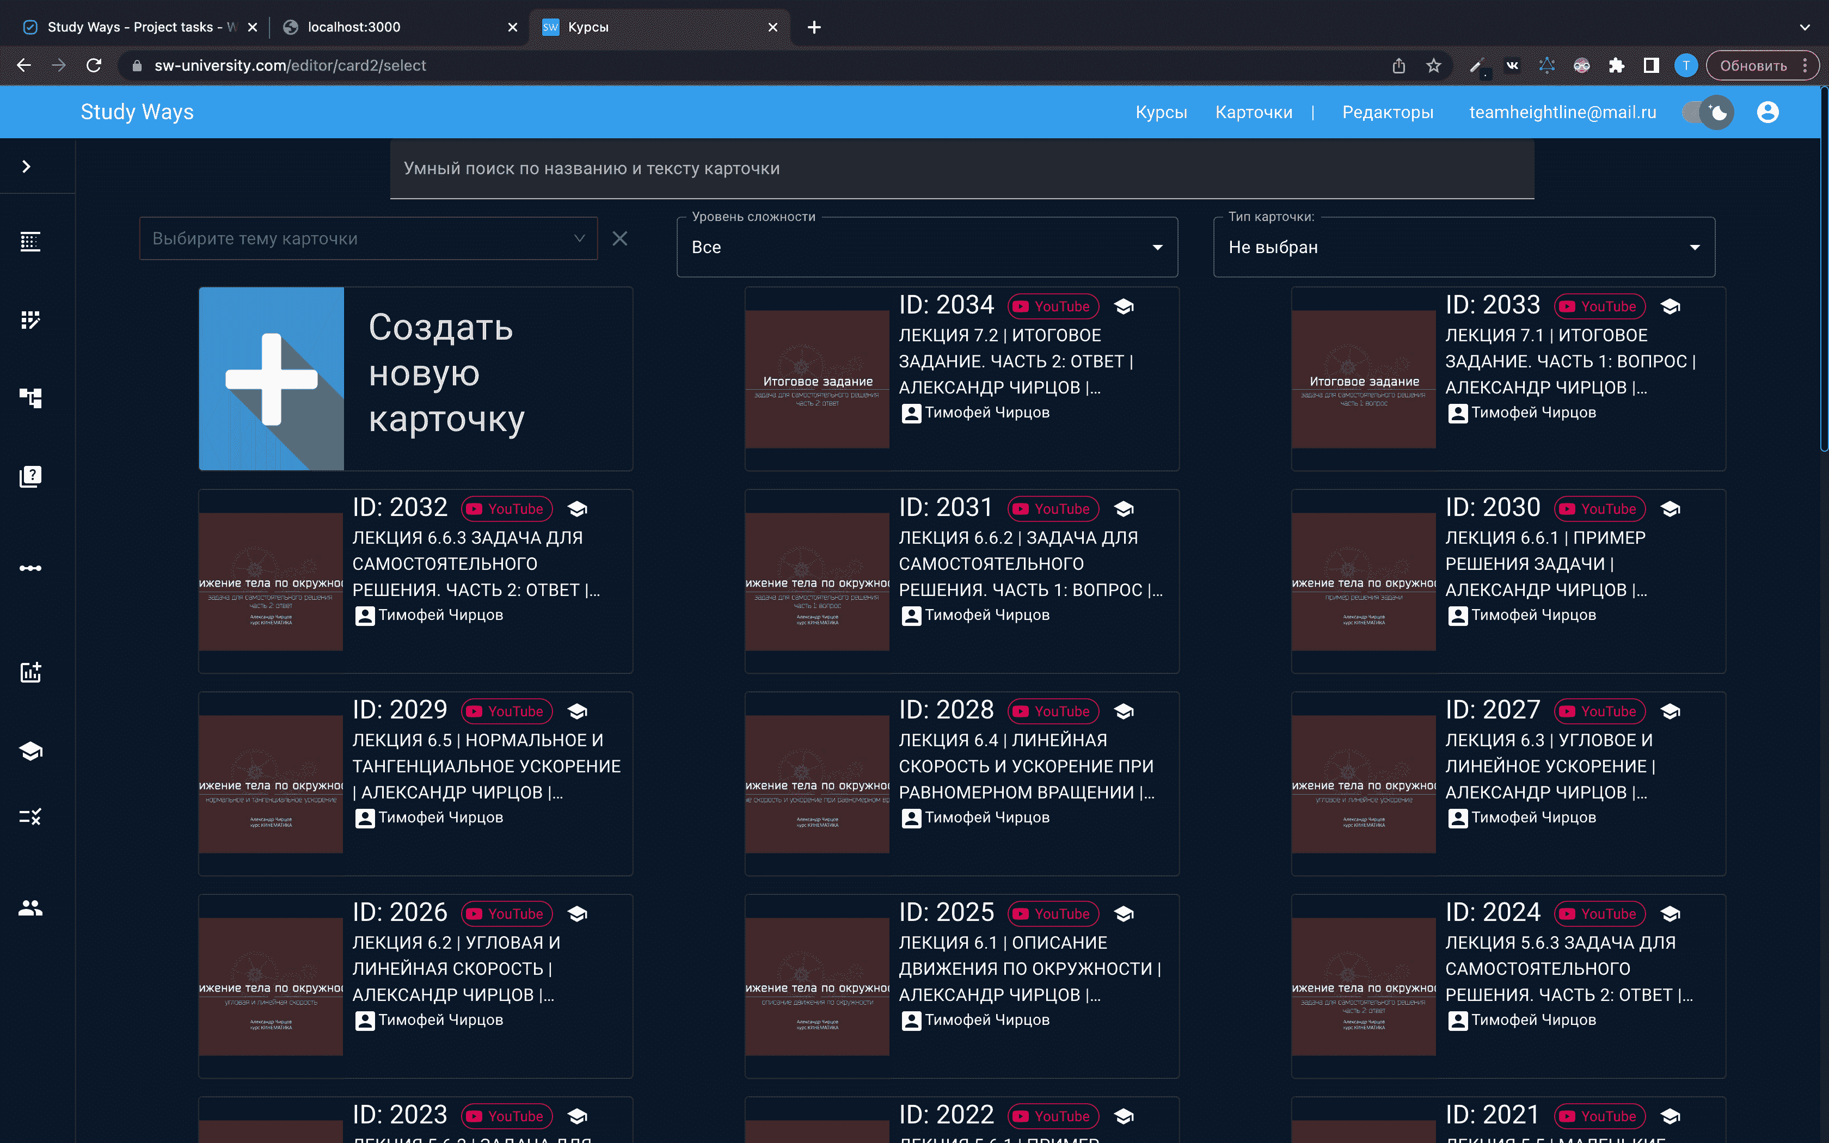Screen dimensions: 1829x1143
Task: Open the tree structure sidebar icon
Action: click(x=30, y=398)
